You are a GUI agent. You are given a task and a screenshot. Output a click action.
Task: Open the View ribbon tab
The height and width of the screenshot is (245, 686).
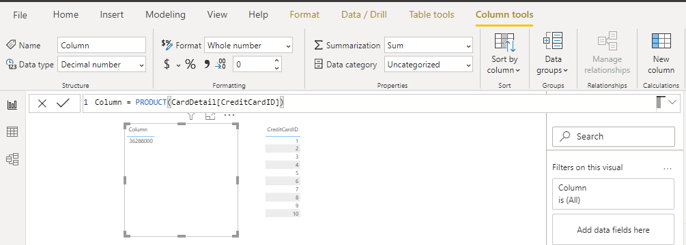click(217, 15)
